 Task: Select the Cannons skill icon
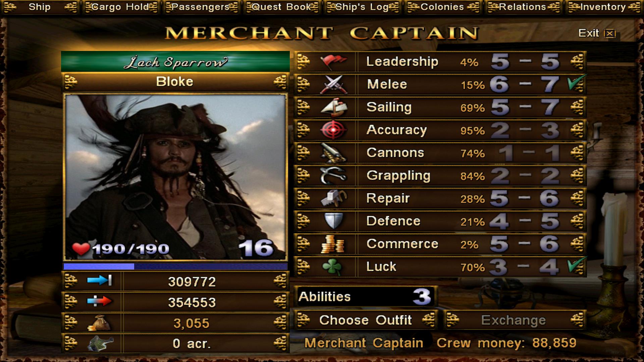pyautogui.click(x=333, y=153)
